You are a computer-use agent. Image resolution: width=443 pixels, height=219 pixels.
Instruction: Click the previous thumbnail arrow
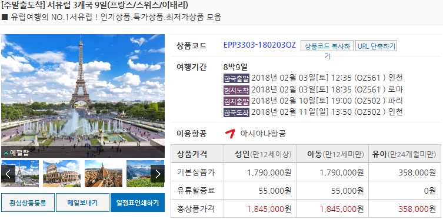[8, 174]
